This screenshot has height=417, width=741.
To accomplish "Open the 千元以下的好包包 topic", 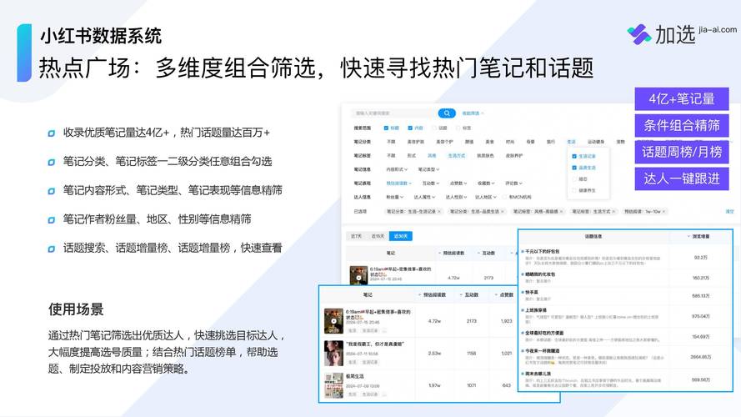I will tap(542, 252).
